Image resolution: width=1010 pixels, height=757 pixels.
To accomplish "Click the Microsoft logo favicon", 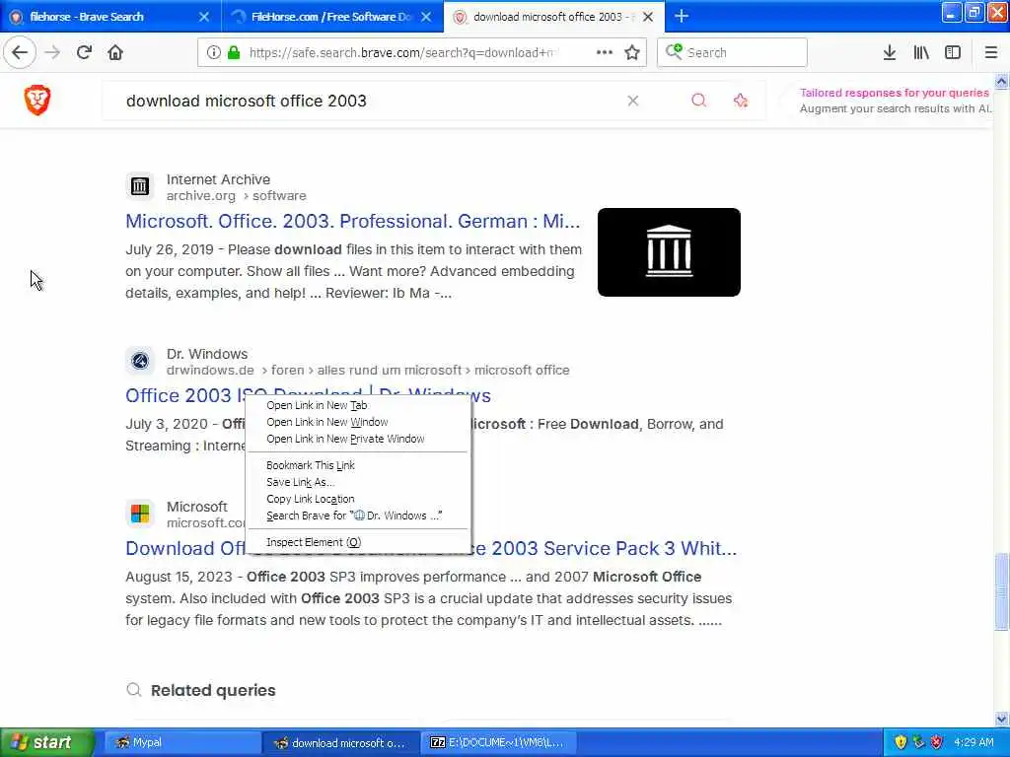I will coord(140,513).
